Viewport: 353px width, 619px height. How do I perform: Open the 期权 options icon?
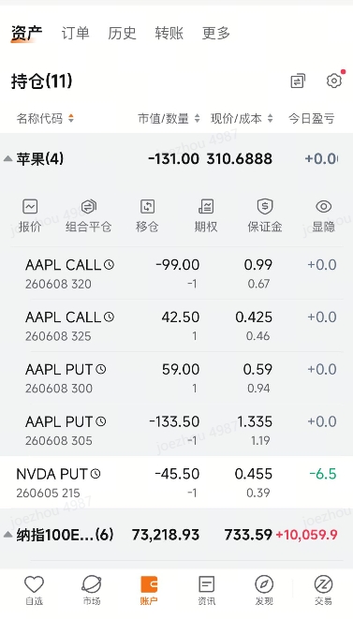pos(206,206)
